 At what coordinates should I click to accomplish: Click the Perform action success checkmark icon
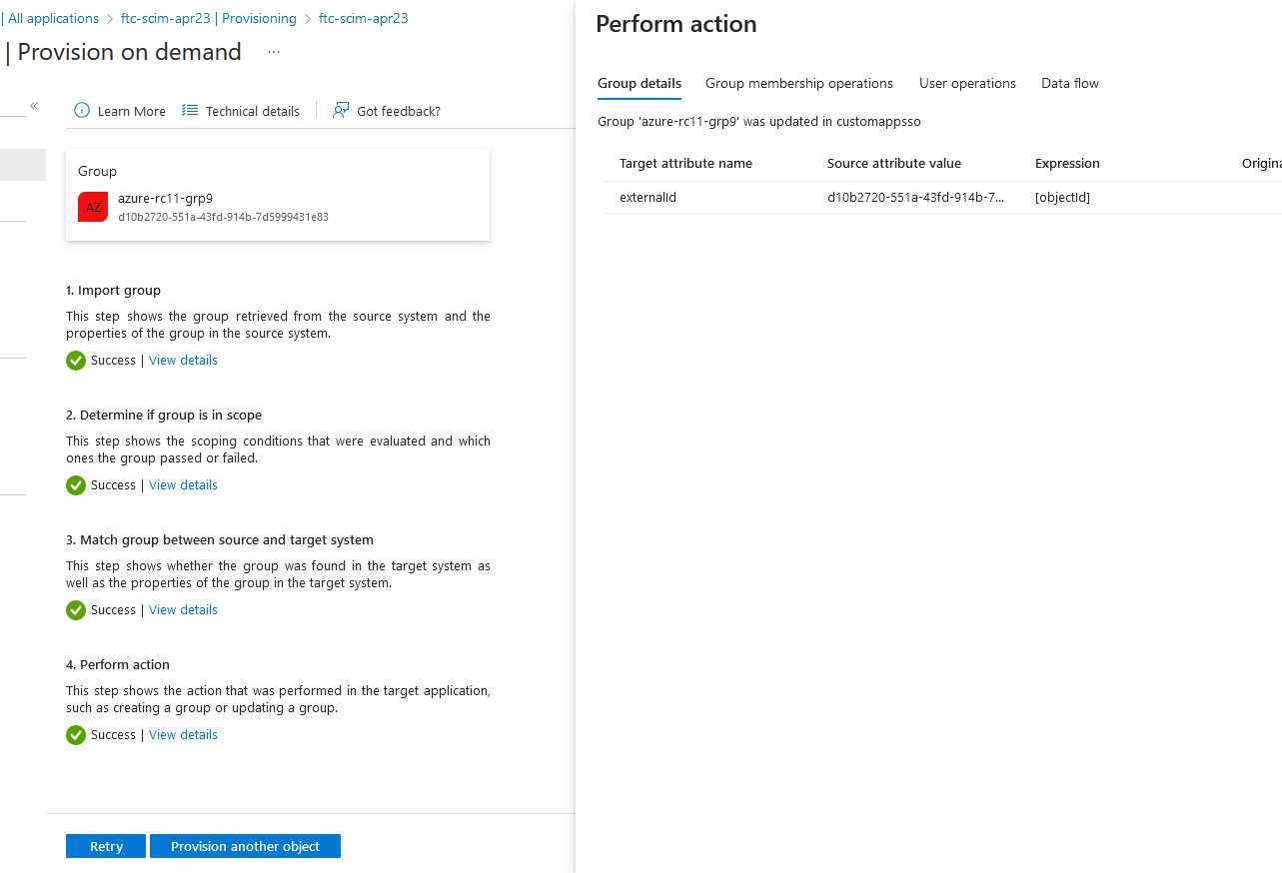[x=76, y=735]
